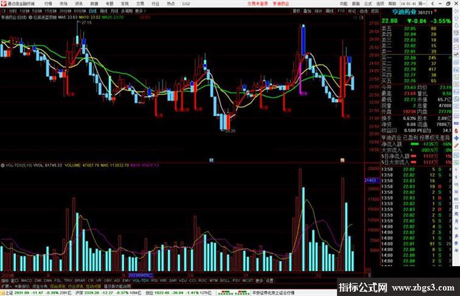Open the 市场 menu

(x=63, y=3)
